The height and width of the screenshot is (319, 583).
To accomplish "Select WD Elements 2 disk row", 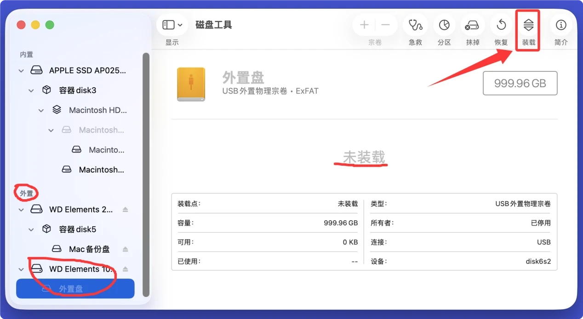I will pyautogui.click(x=75, y=209).
